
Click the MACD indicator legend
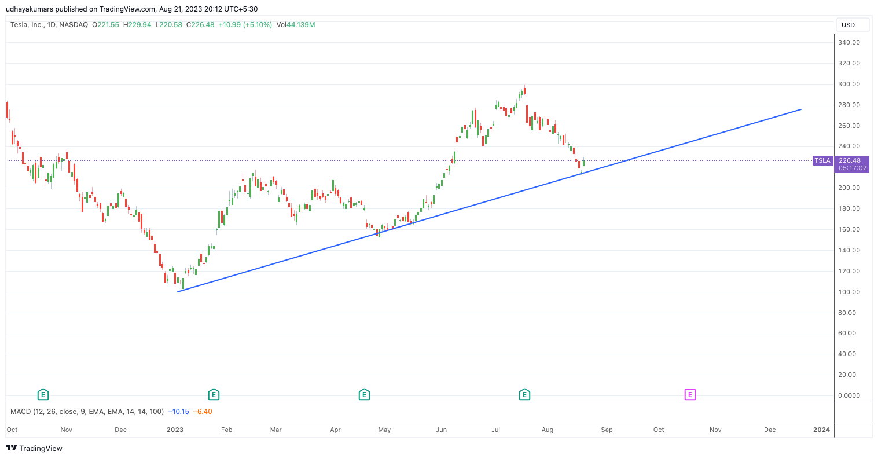point(87,412)
